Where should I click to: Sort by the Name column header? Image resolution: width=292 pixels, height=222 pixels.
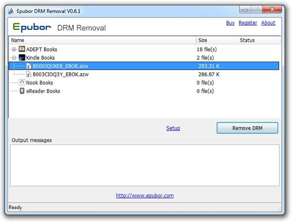pos(103,40)
